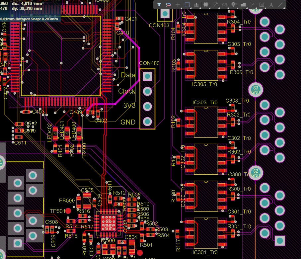Click the R302_Tr0 label
301x259 pixels.
coord(239,152)
